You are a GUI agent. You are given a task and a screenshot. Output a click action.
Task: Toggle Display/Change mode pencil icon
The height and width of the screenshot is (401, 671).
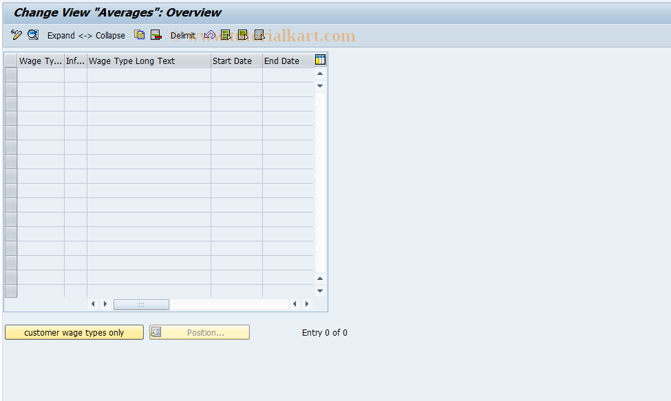click(17, 35)
